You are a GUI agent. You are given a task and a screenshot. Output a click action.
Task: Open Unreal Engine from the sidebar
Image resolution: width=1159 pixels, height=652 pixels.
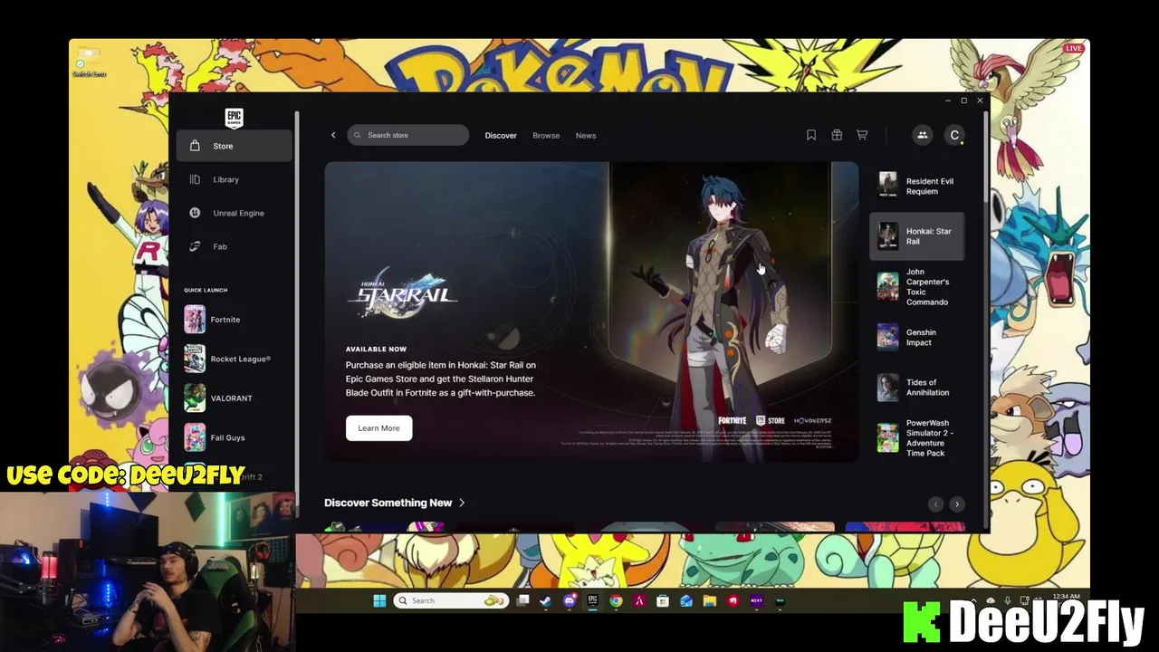[235, 213]
